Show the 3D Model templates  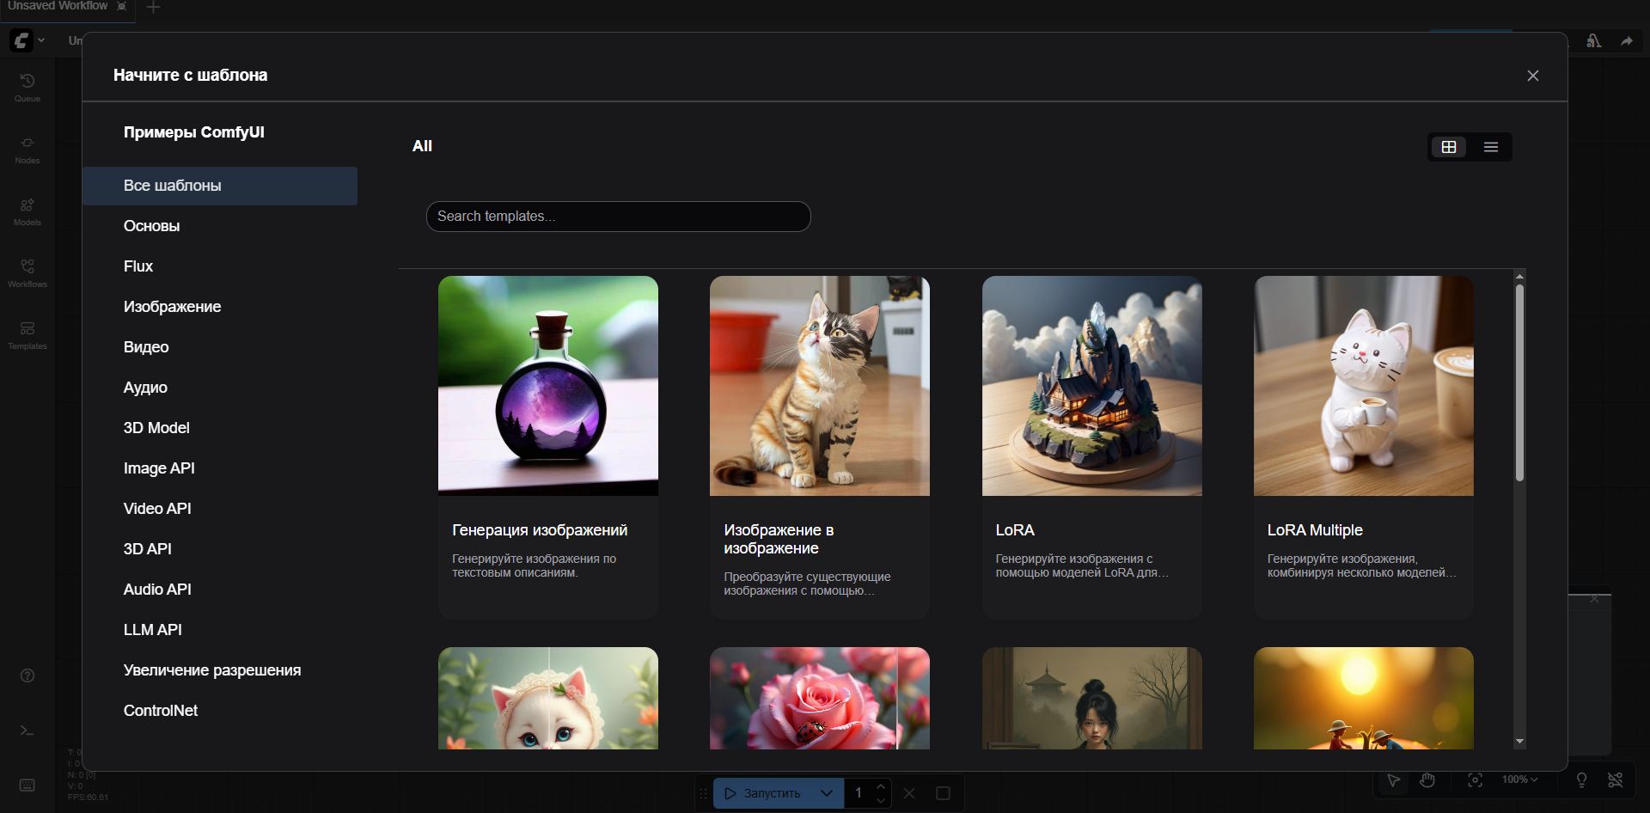point(220,428)
